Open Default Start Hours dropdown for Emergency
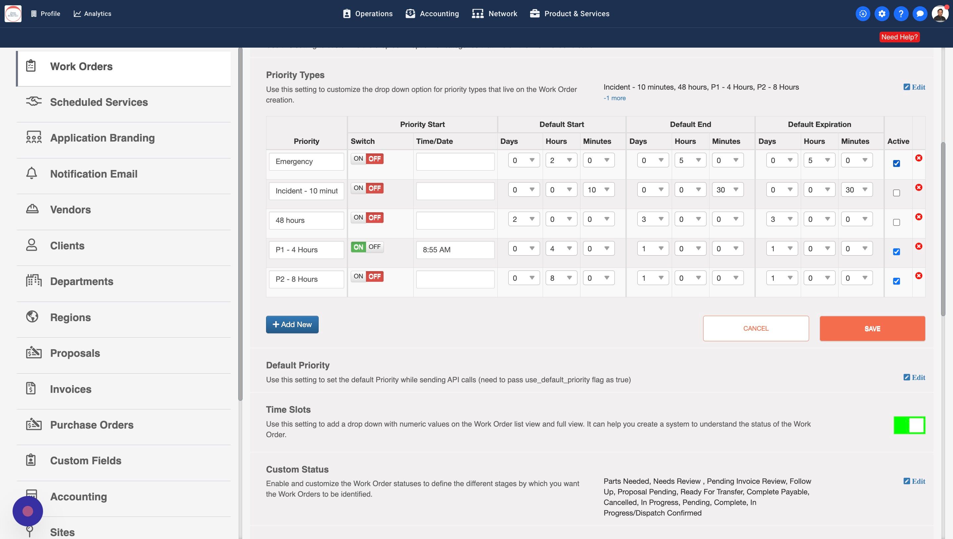 [x=561, y=160]
